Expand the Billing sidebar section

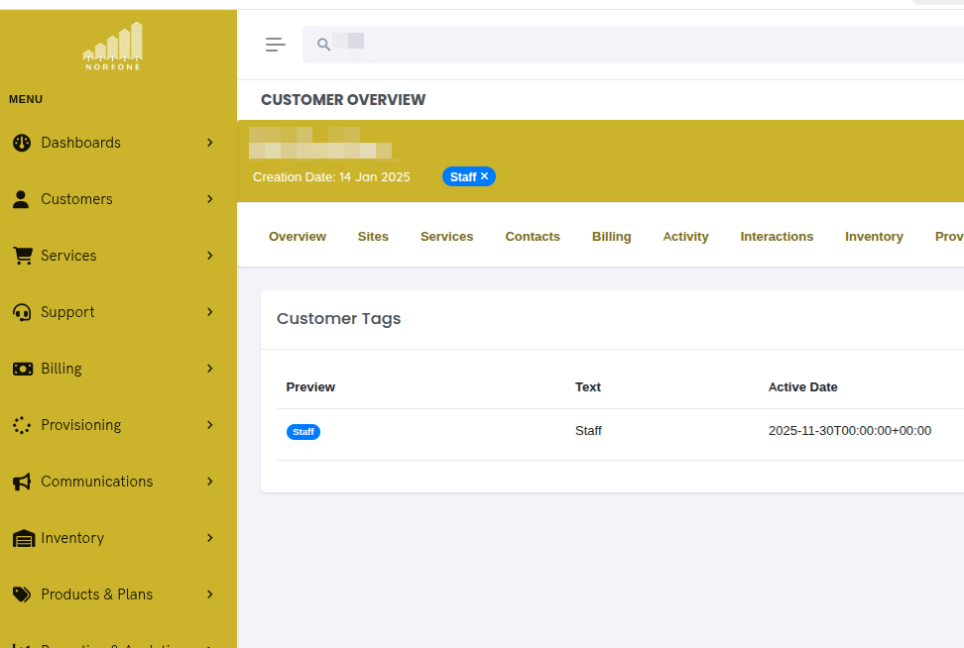209,368
